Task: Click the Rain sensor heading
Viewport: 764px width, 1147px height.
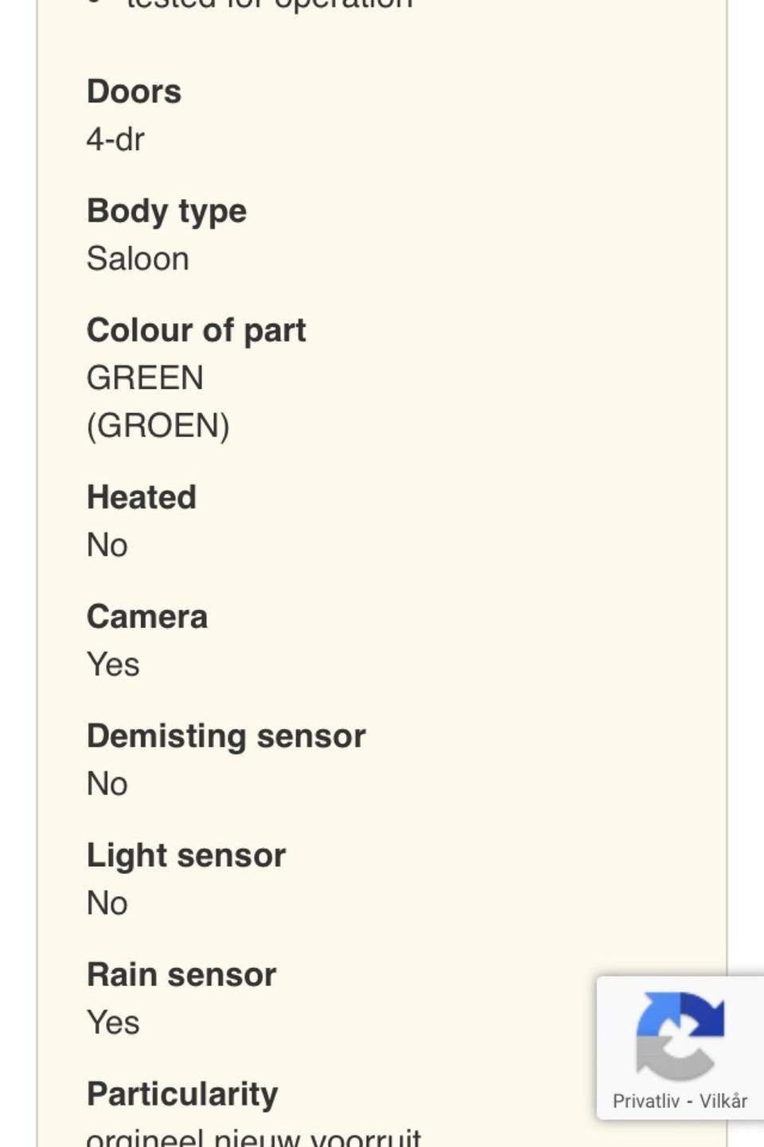Action: point(181,975)
